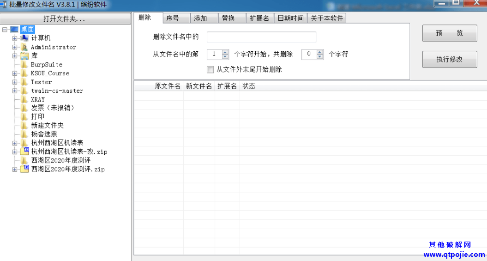Viewport: 487px width, 261px height.
Task: Click the 发票（未报销）folder icon
Action: click(24, 108)
